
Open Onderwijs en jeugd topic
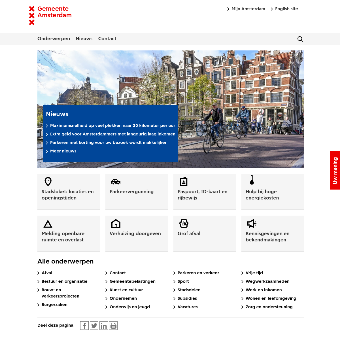point(127,307)
